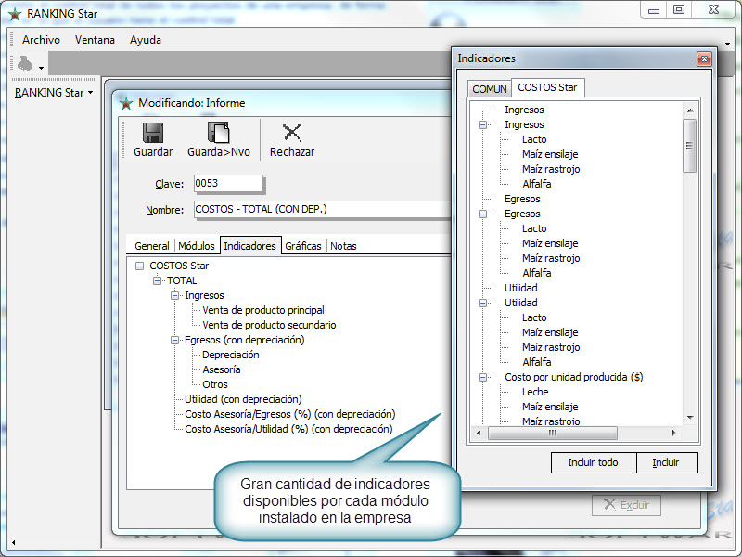Click the Guarda>Nvo save-and-new icon
The image size is (742, 557).
[x=219, y=133]
